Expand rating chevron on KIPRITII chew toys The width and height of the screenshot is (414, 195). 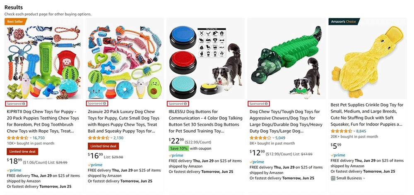coord(30,138)
